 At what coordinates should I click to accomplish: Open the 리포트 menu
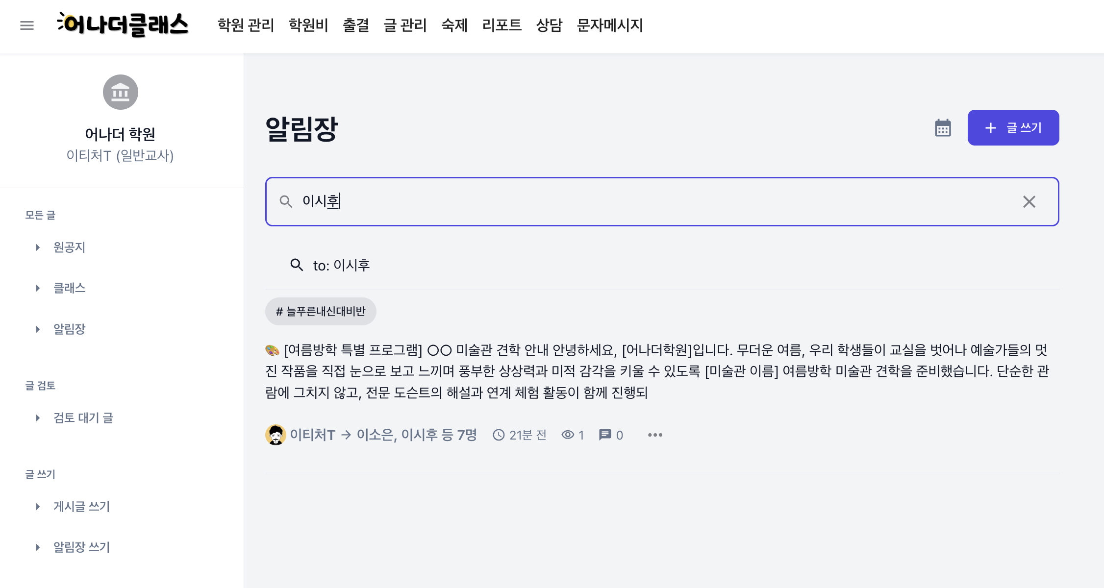(x=502, y=25)
